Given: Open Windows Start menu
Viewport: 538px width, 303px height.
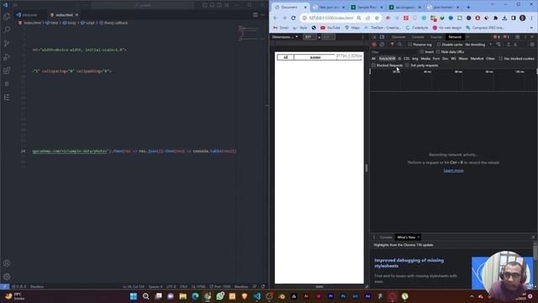Looking at the screenshot, I should (134, 296).
